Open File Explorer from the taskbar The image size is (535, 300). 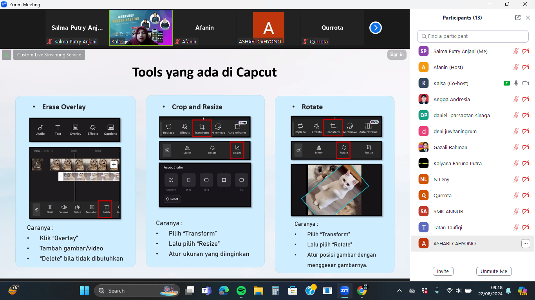click(x=258, y=291)
